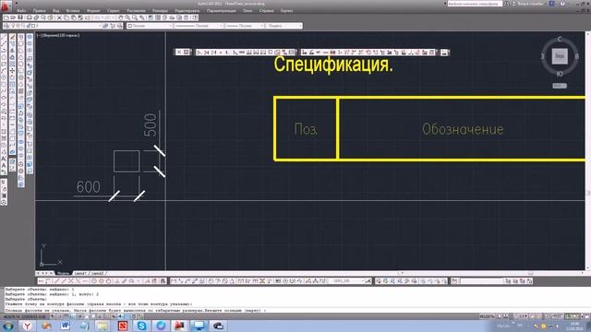Open Skype from the taskbar
Viewport: 591px width, 332px height.
[141, 326]
